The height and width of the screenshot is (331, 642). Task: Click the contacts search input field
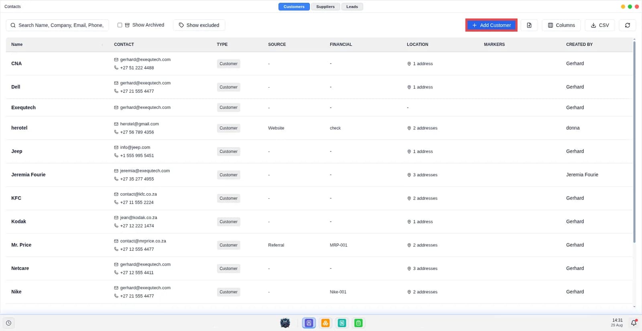[57, 25]
